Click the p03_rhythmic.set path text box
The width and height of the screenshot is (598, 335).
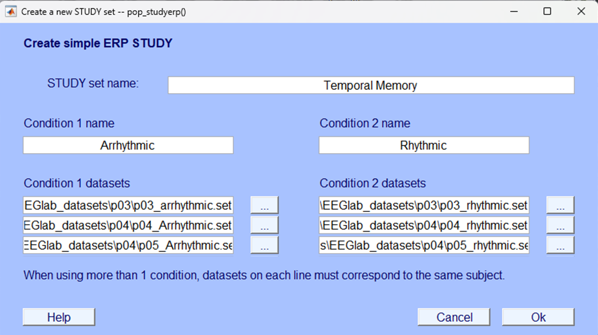[x=424, y=204]
